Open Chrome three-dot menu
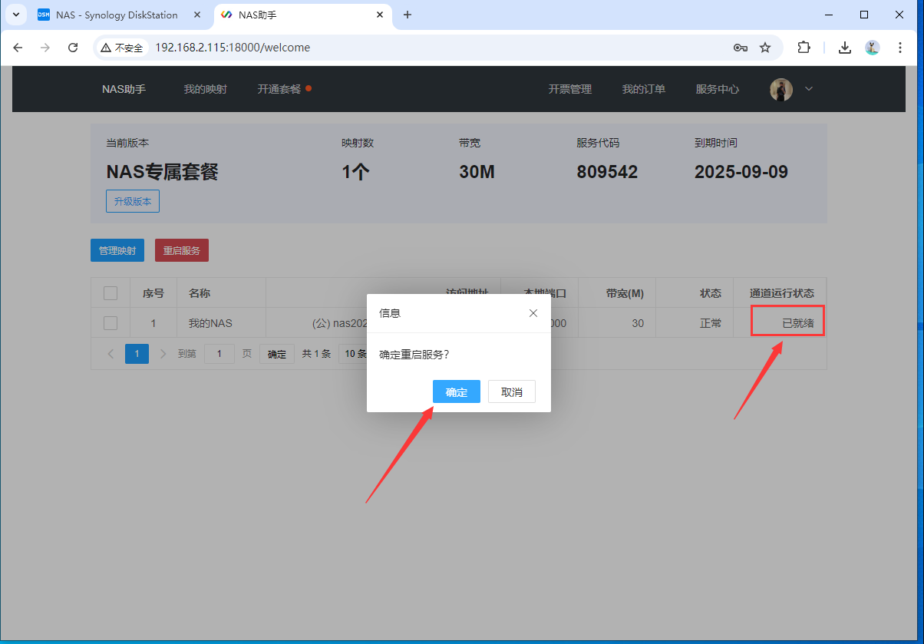This screenshot has width=924, height=644. tap(899, 48)
